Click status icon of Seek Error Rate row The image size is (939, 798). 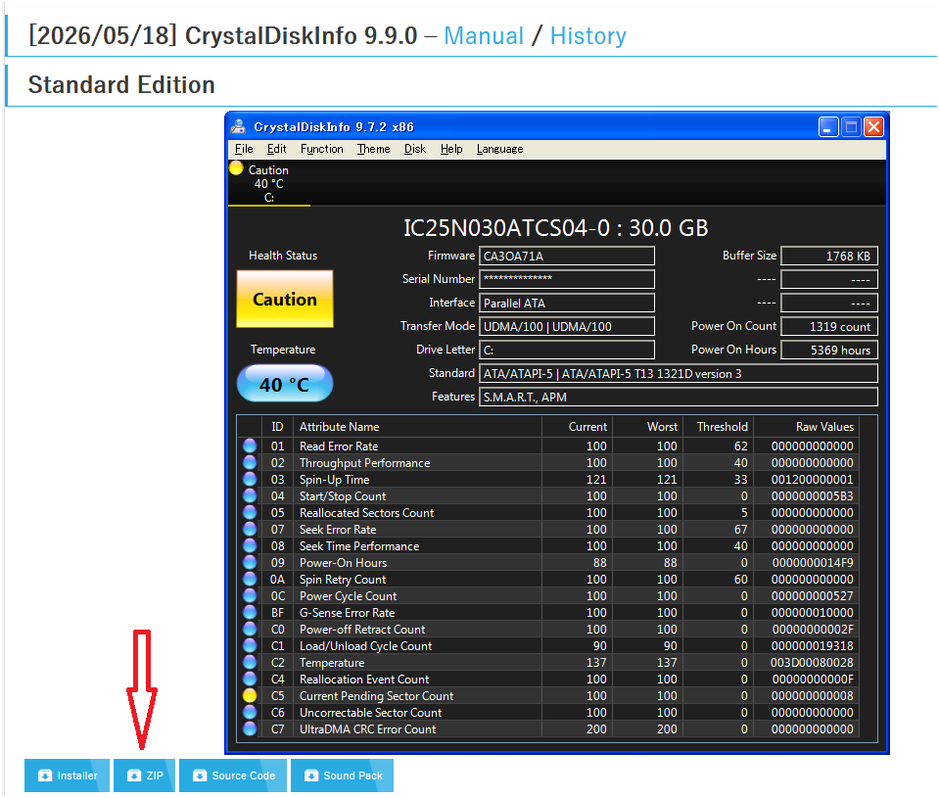point(250,530)
